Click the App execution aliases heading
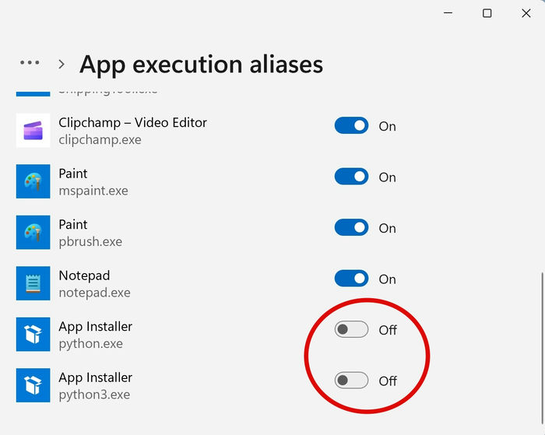545x435 pixels. (201, 65)
